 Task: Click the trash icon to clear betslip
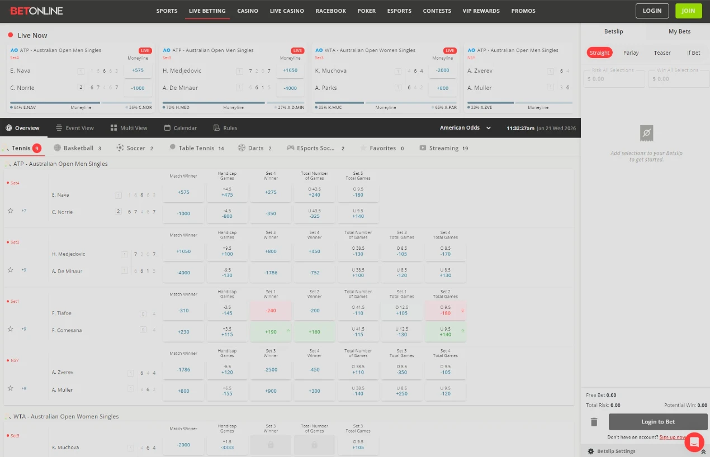click(594, 422)
